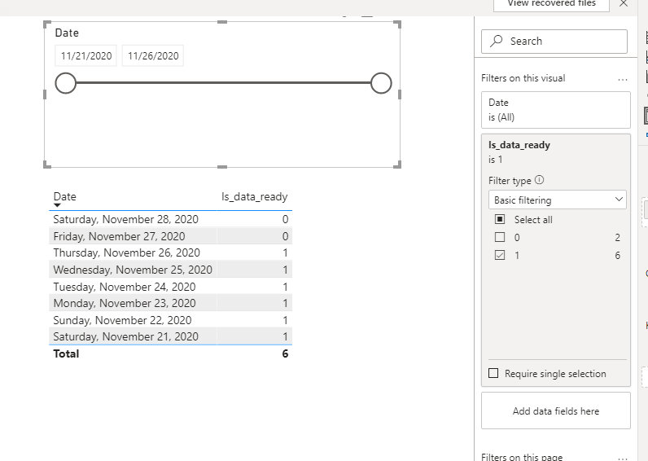Select row Sunday, November 22, 2020
Viewport: 648px width, 461px height.
click(170, 320)
